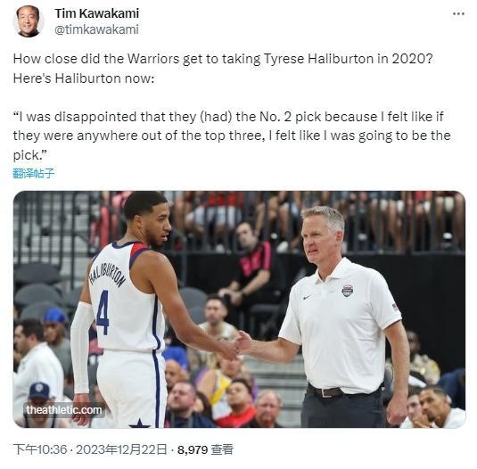Click the theathletic.com label on the photo
The width and height of the screenshot is (477, 469).
(x=64, y=409)
